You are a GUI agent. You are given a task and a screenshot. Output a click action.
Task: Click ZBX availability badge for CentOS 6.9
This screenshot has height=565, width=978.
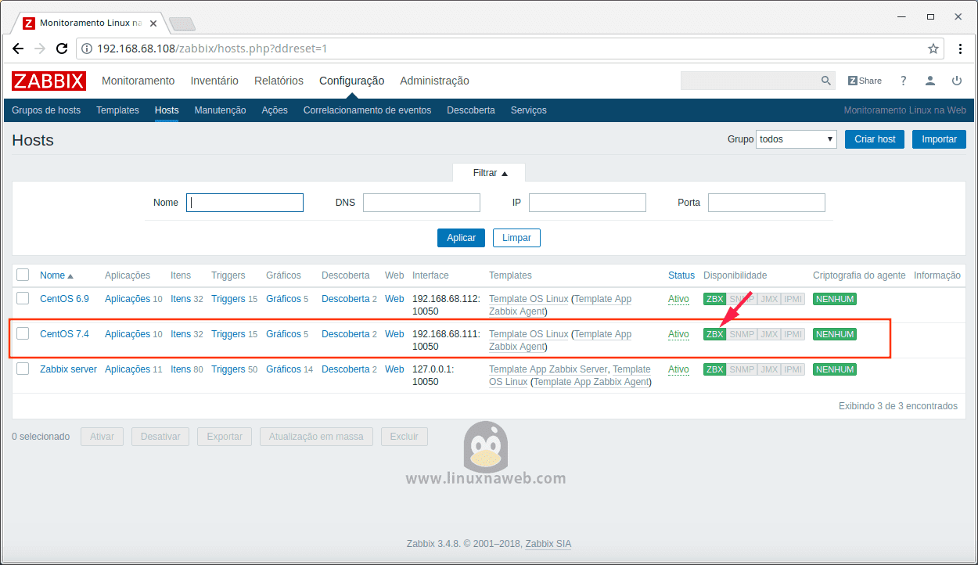pyautogui.click(x=714, y=299)
